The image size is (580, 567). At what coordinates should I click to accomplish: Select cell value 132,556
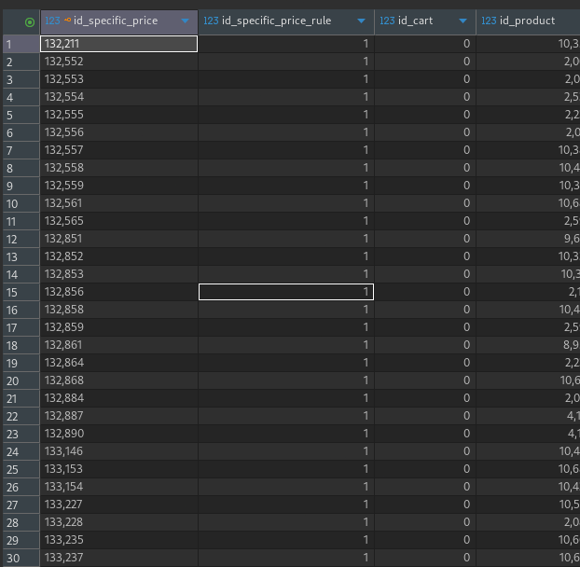pyautogui.click(x=119, y=132)
